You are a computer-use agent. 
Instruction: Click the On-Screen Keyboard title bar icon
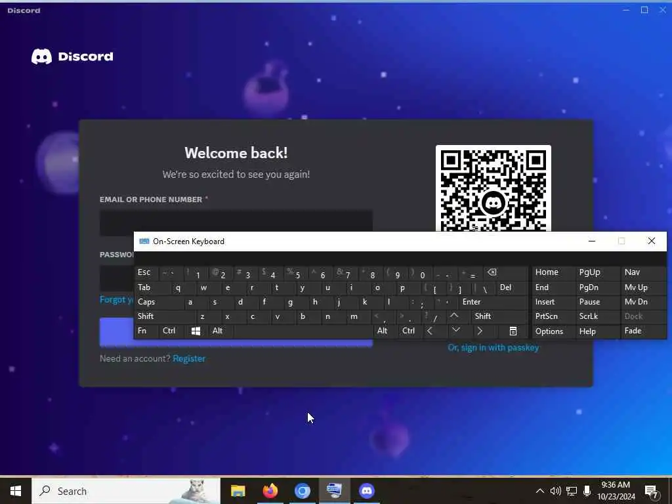144,241
